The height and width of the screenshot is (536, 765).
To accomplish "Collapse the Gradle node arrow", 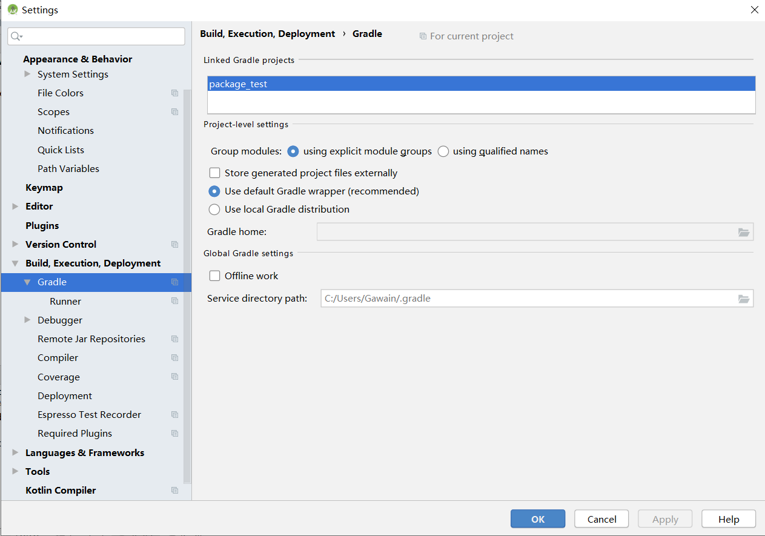I will 27,282.
